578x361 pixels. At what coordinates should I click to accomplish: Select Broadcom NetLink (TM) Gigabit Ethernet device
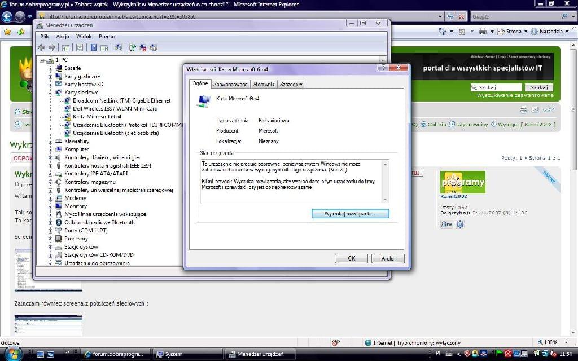tap(122, 100)
